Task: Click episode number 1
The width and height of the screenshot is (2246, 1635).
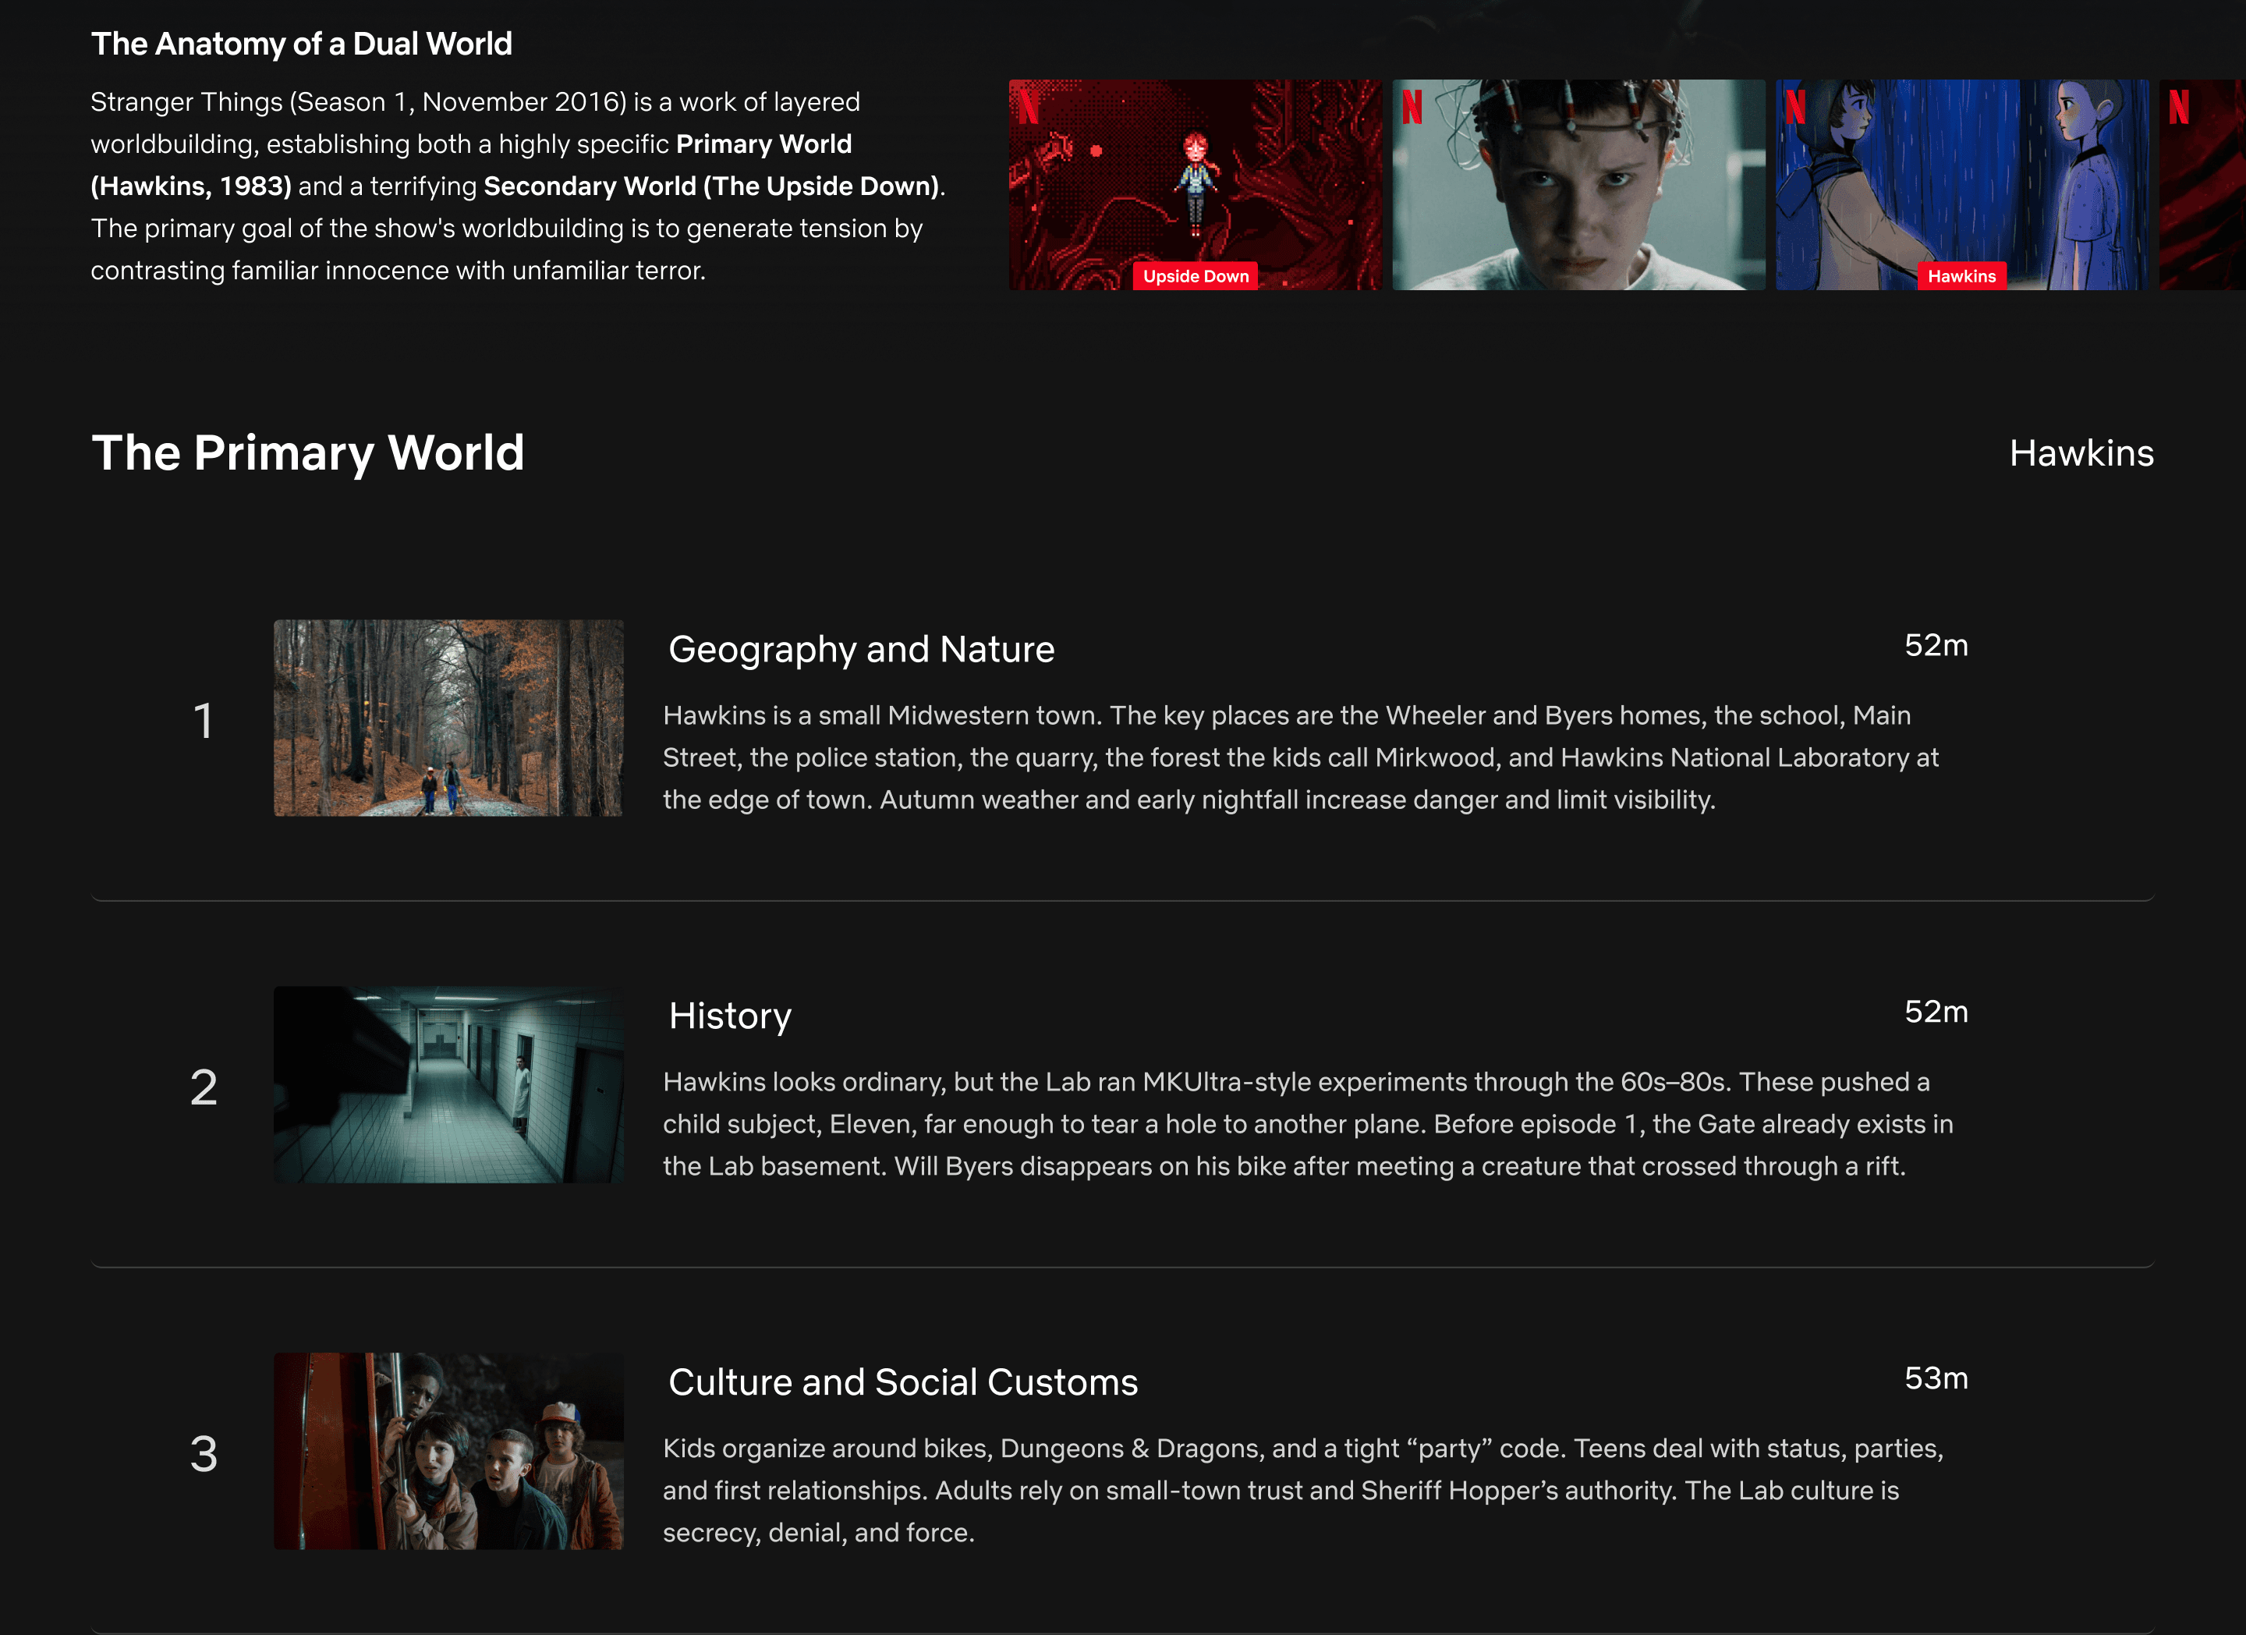Action: 203,721
